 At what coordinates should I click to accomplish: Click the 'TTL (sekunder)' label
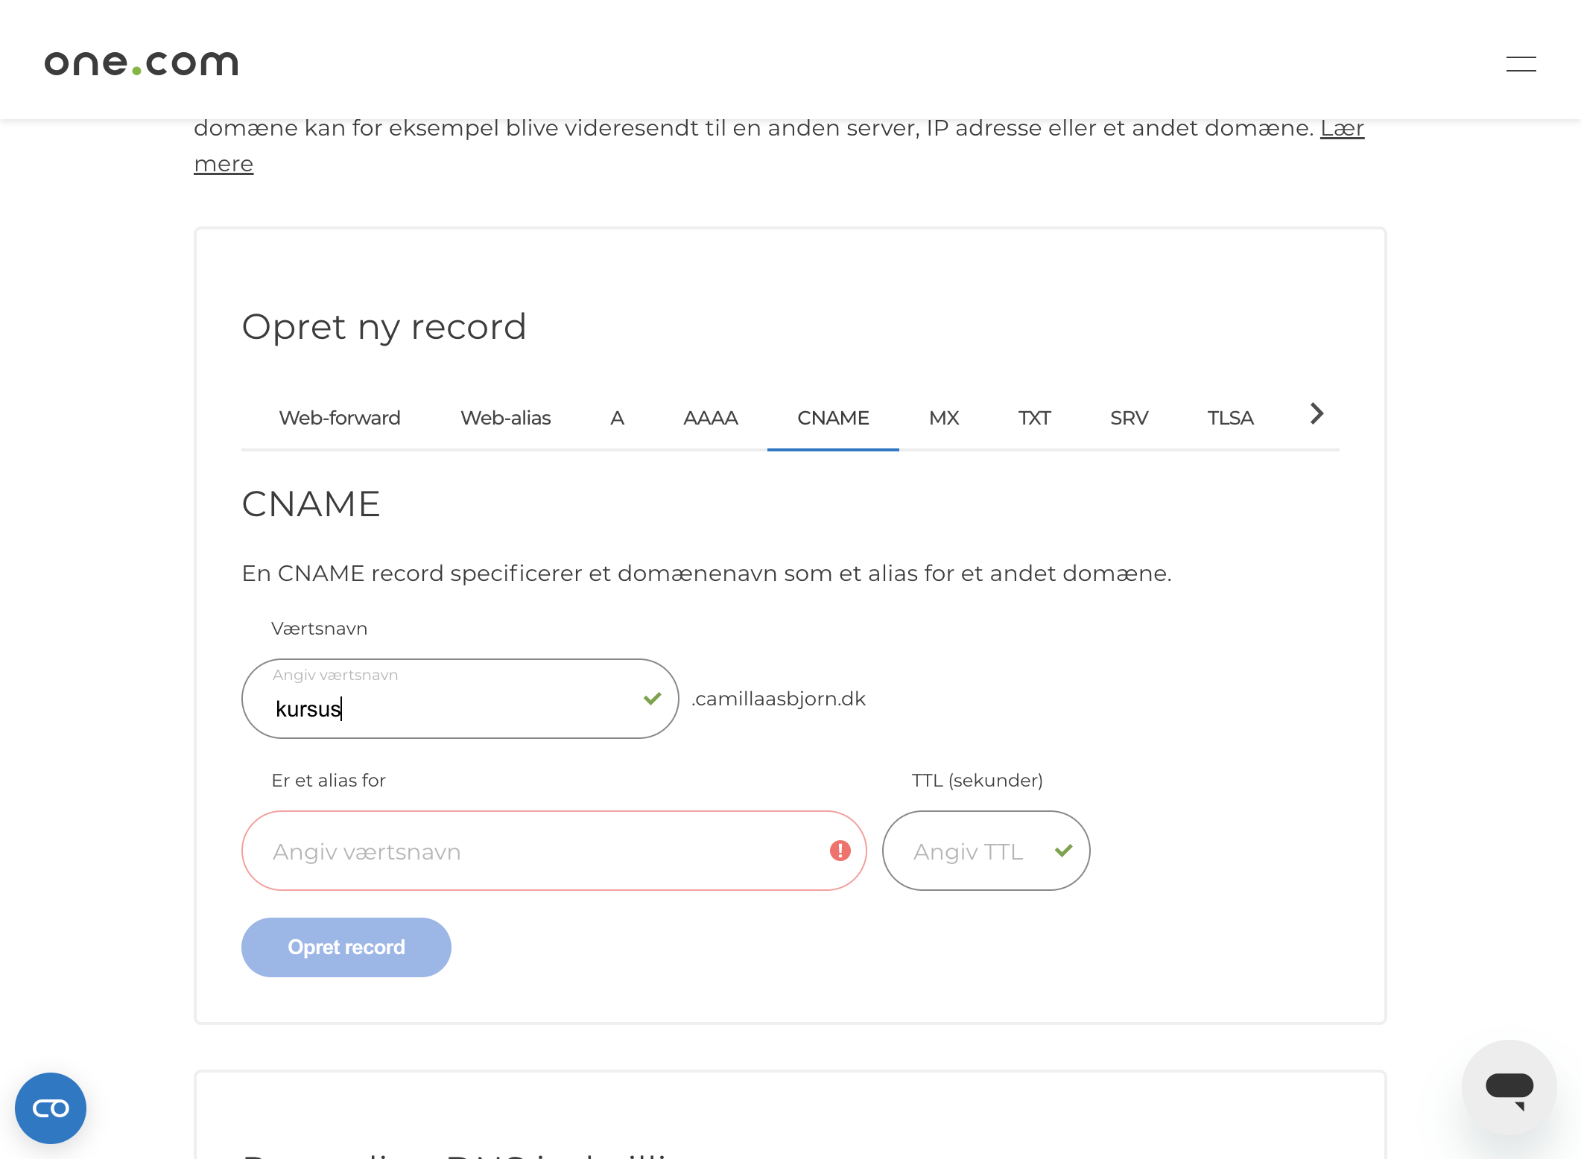click(x=977, y=781)
